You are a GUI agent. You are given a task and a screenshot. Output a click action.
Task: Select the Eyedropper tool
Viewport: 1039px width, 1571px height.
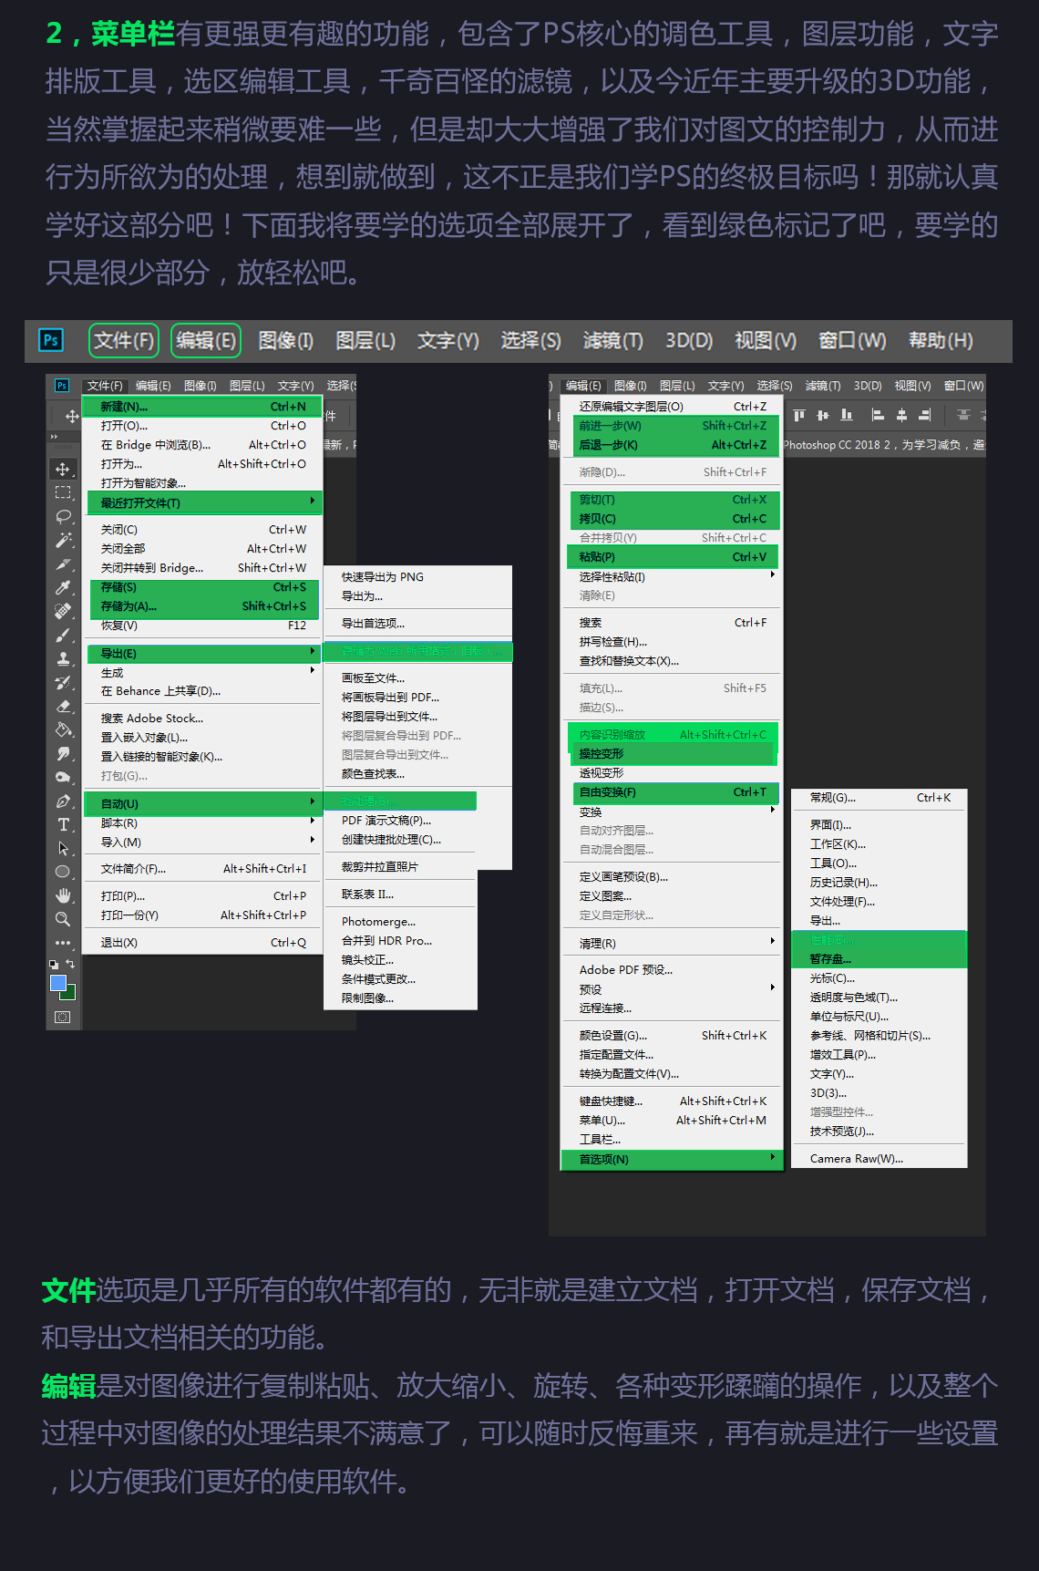coord(63,587)
